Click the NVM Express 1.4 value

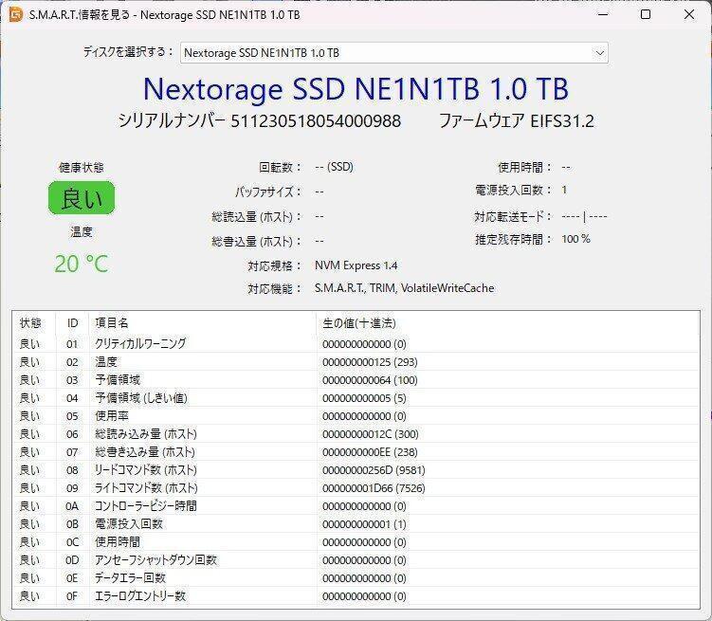click(356, 265)
